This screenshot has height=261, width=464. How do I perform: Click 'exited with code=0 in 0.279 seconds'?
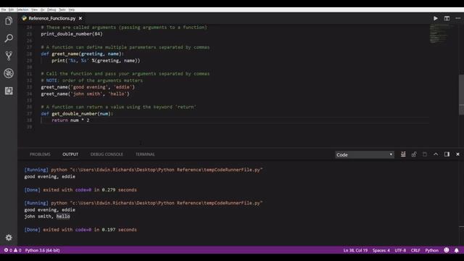click(90, 190)
